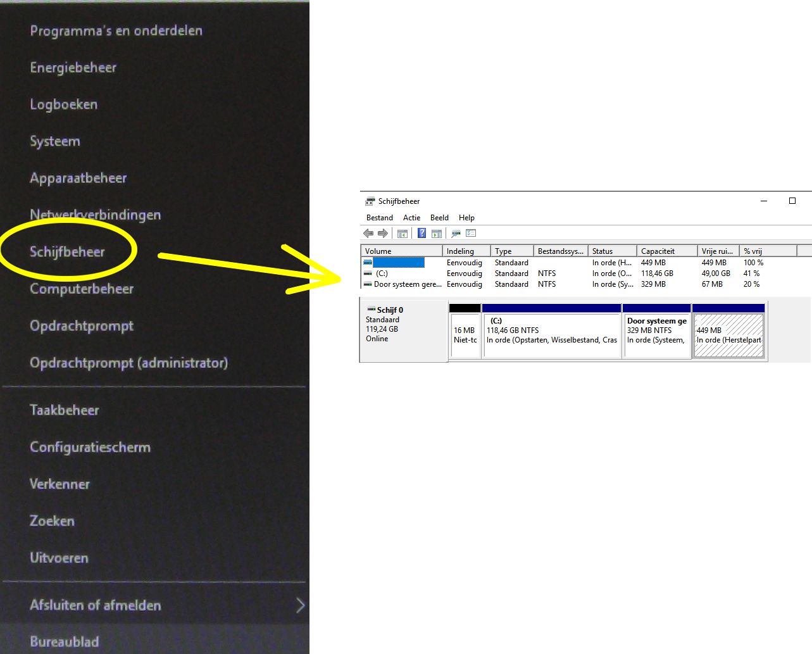Click the checklist properties toolbar icon
The width and height of the screenshot is (812, 654).
(x=471, y=234)
